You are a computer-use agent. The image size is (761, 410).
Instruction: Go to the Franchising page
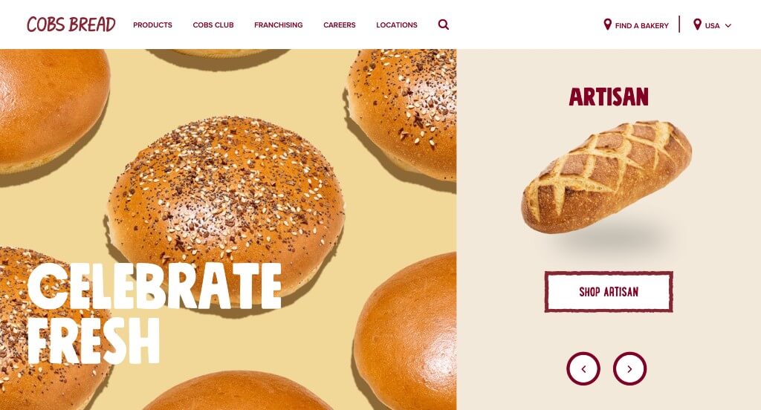tap(279, 25)
